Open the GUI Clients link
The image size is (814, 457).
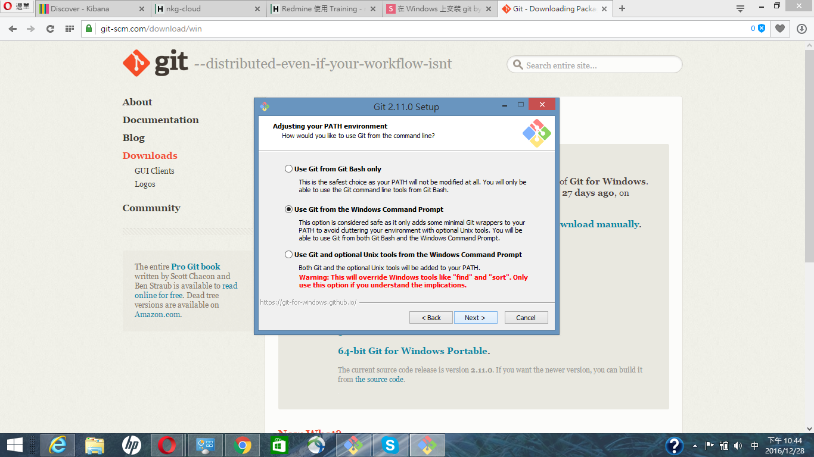154,171
